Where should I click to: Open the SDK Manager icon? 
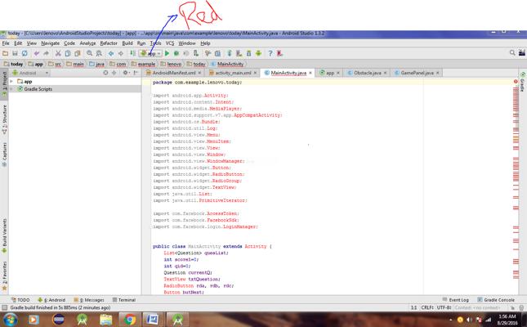pos(248,53)
